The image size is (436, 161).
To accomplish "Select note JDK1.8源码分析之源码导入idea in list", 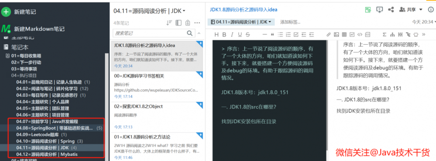I will pyautogui.click(x=157, y=56).
